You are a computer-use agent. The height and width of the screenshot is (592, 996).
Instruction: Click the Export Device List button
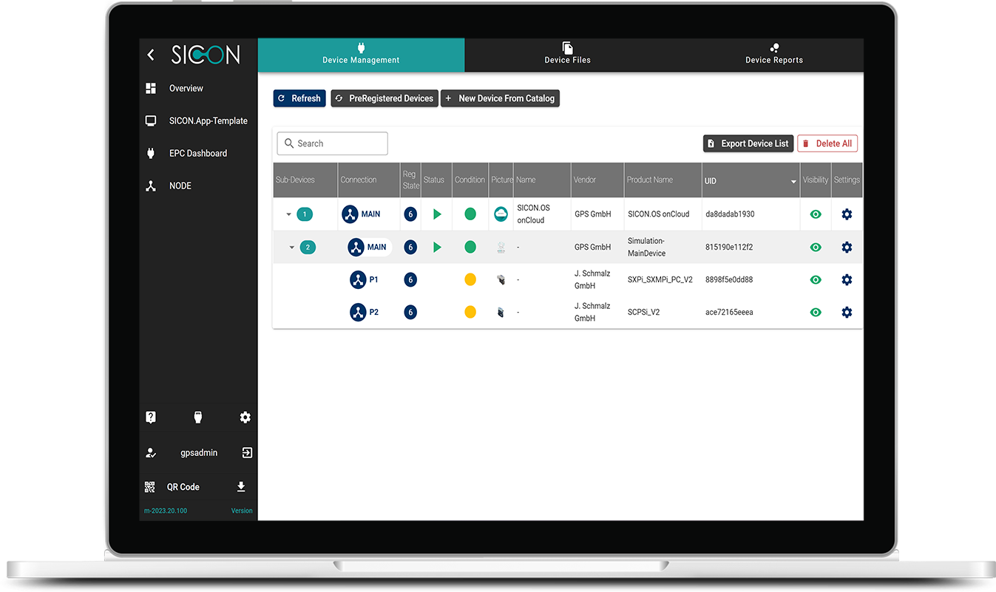click(x=748, y=143)
